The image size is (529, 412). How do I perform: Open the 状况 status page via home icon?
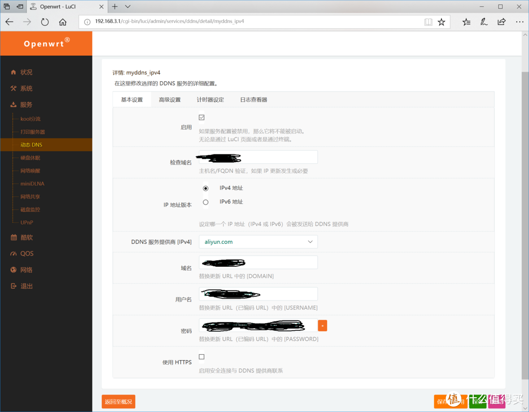click(x=13, y=72)
